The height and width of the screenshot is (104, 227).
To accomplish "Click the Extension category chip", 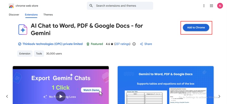I will [x=25, y=54].
